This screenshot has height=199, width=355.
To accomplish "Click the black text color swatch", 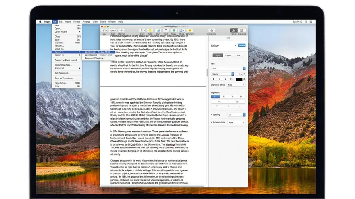I will pos(240,79).
